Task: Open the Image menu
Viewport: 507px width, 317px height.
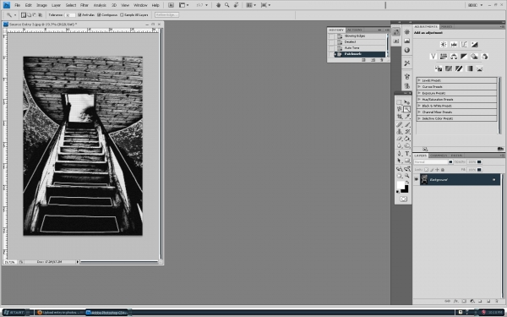Action: pos(41,5)
